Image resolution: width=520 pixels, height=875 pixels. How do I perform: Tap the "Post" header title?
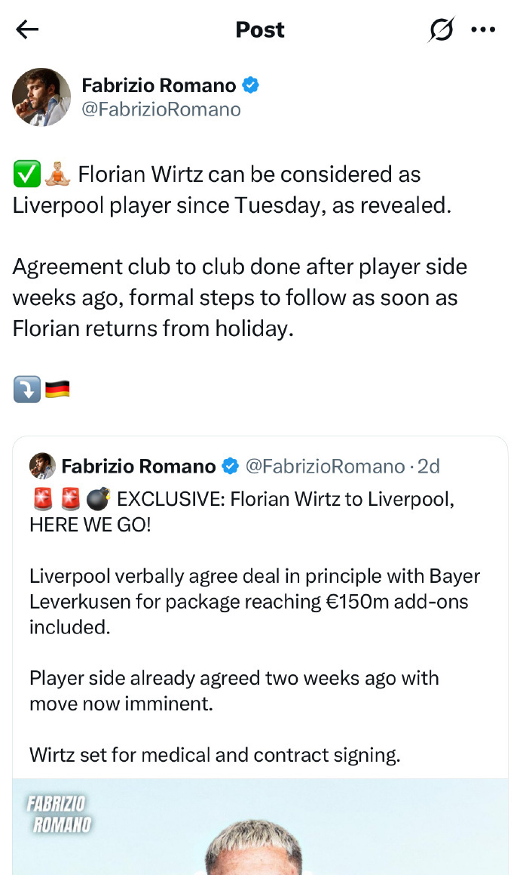point(260,29)
